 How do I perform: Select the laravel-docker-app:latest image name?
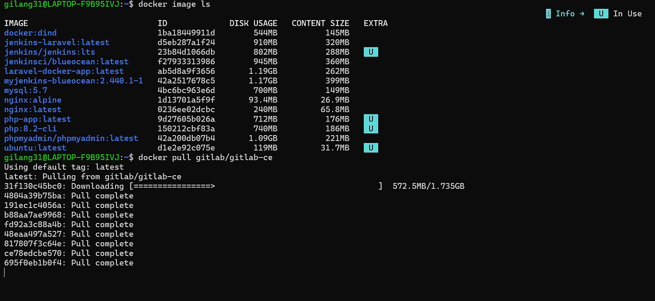(64, 71)
